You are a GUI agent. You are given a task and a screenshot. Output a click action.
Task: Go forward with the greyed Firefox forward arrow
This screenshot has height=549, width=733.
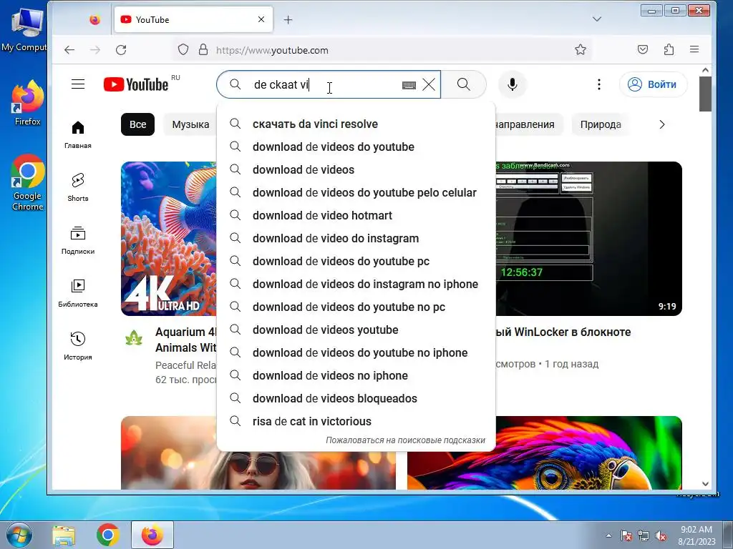(95, 50)
